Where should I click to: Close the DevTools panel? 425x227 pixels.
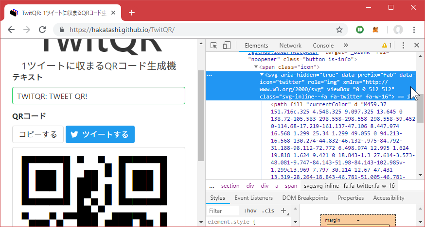click(x=417, y=46)
